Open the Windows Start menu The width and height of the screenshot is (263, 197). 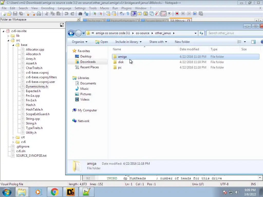7,192
